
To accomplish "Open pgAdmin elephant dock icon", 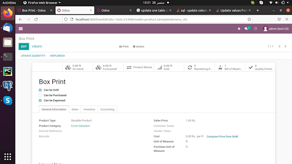I will click(x=8, y=86).
